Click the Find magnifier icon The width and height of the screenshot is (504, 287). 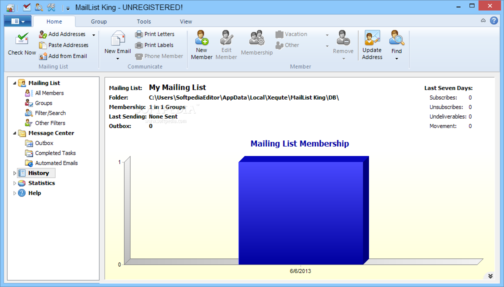[x=396, y=37]
